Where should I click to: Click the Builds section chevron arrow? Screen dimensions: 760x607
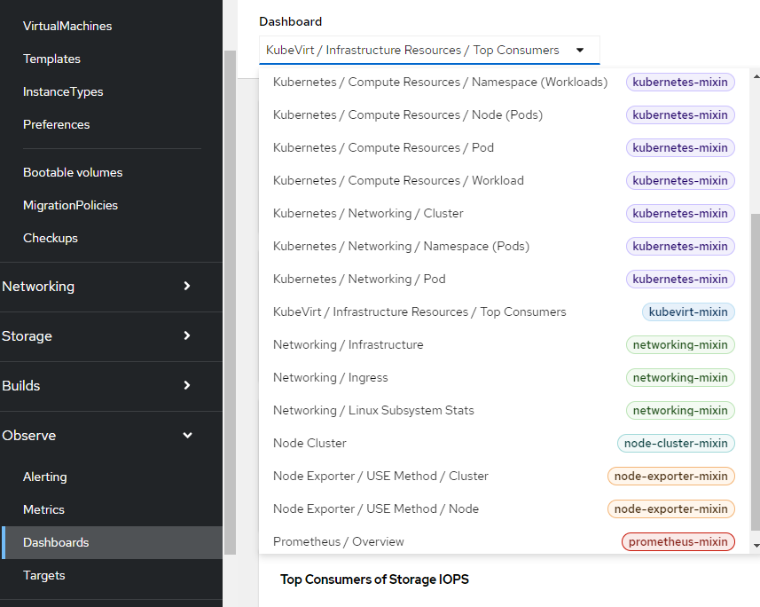click(186, 386)
